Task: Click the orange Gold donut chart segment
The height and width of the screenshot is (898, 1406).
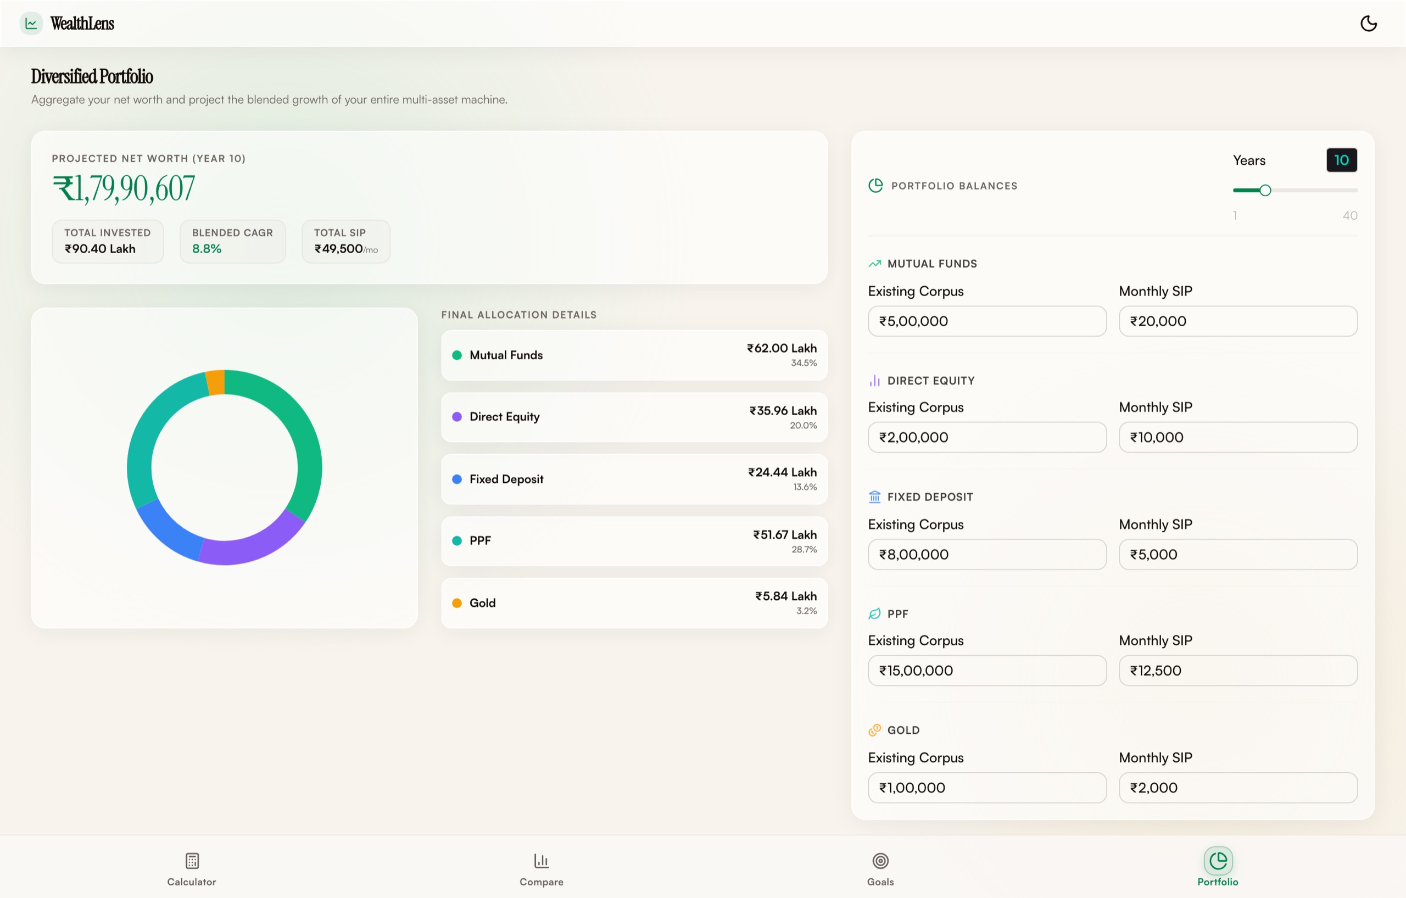Action: tap(216, 382)
